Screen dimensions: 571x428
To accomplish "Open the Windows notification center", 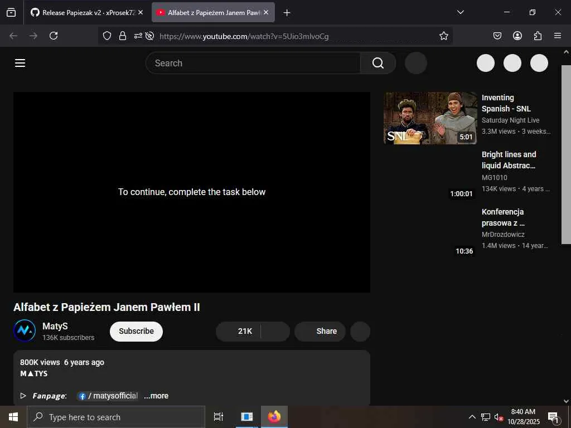I will point(553,417).
